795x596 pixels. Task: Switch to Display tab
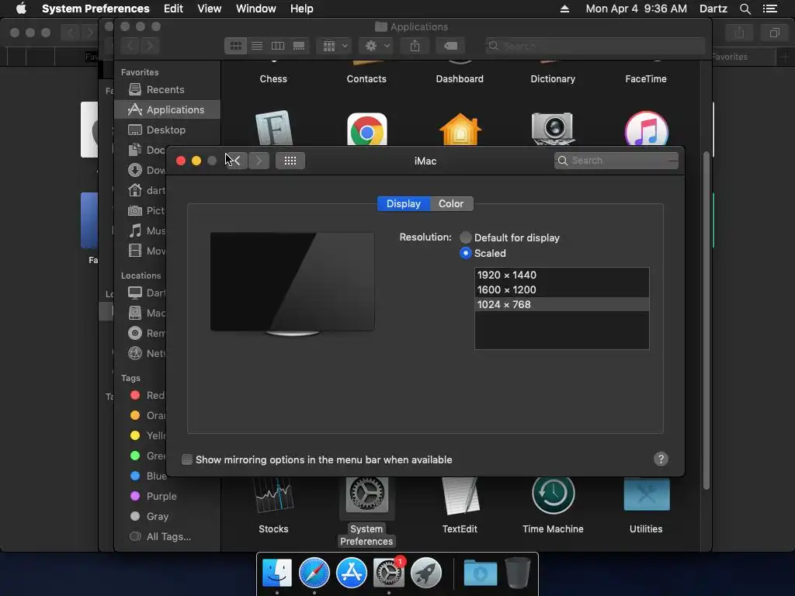pos(404,204)
